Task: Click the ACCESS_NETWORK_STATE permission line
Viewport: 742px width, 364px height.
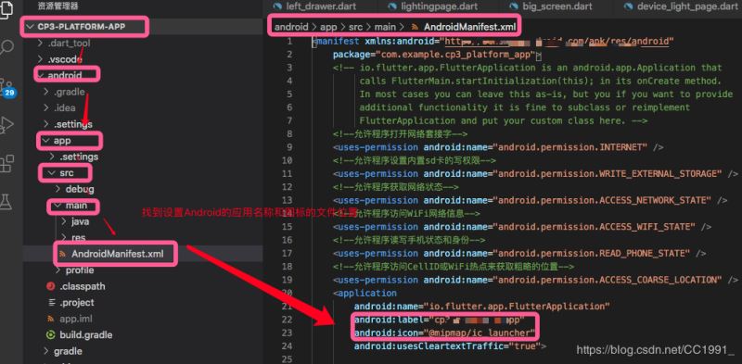Action: coord(530,200)
